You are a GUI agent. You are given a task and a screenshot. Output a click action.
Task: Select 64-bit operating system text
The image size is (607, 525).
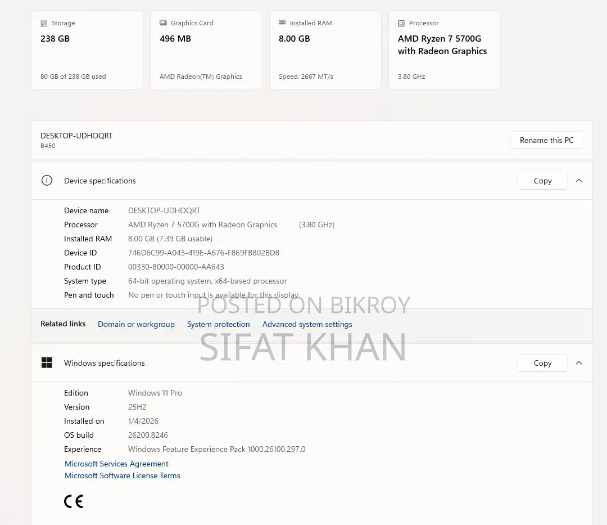[x=207, y=281]
